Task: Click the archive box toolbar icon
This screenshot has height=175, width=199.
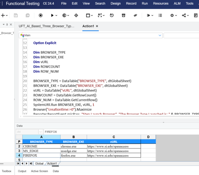Action: 123,15
